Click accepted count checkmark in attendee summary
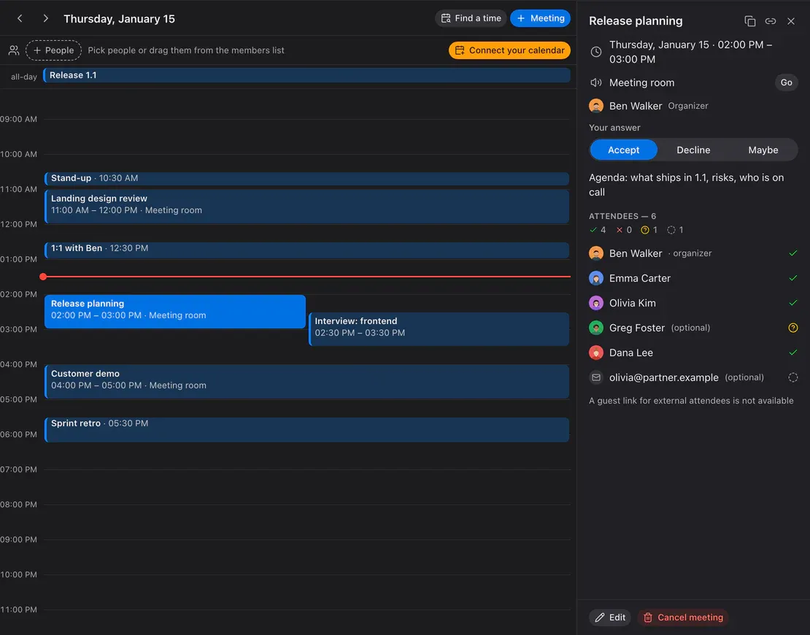Image resolution: width=810 pixels, height=635 pixels. coord(593,230)
